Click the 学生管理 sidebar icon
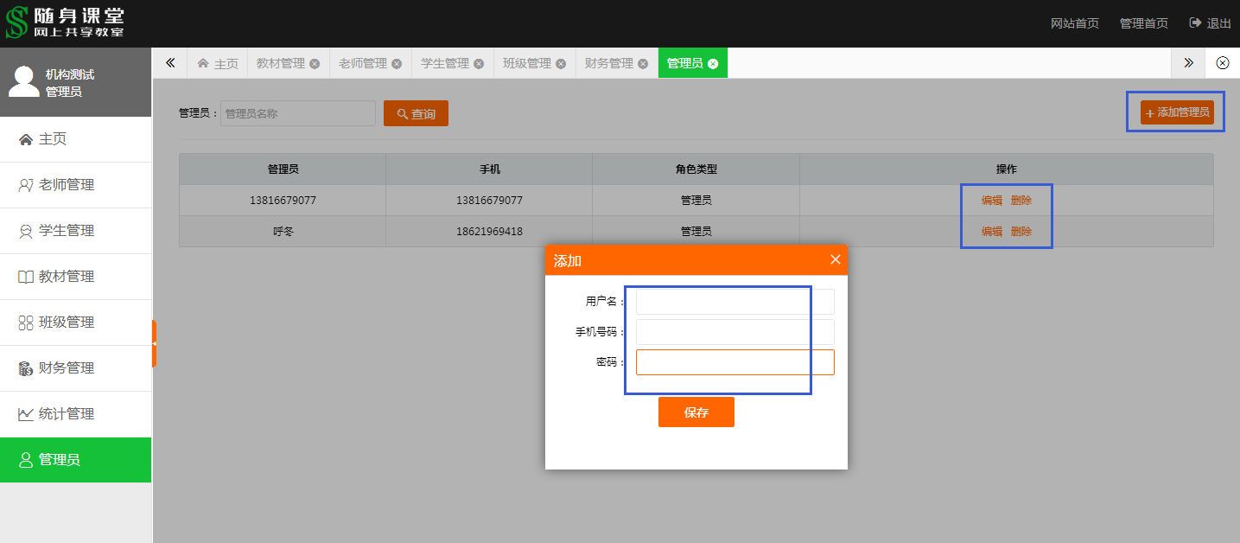Viewport: 1240px width, 543px height. tap(25, 231)
